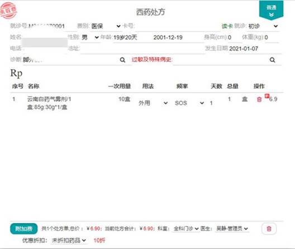
Task: Click the 名称 column header
Action: tap(34, 86)
